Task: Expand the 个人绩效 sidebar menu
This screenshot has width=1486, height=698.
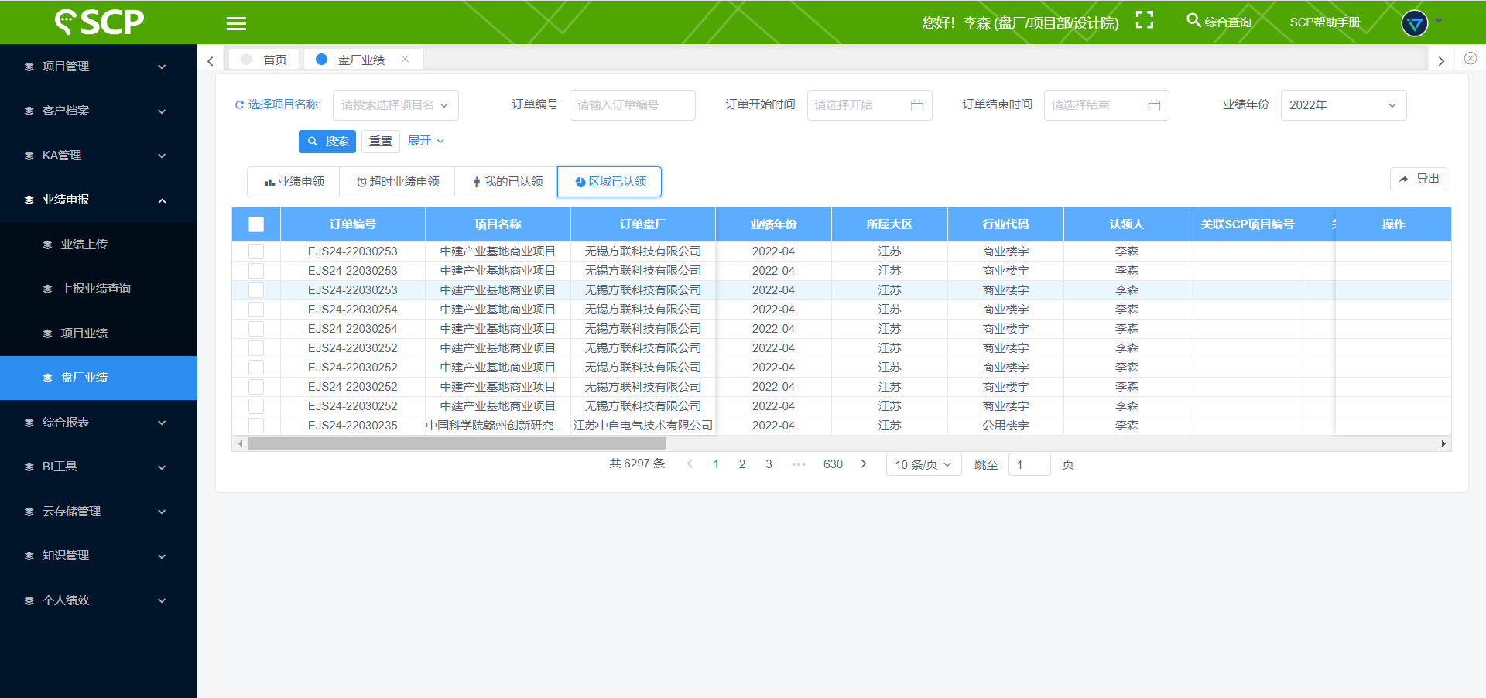Action: [x=98, y=600]
